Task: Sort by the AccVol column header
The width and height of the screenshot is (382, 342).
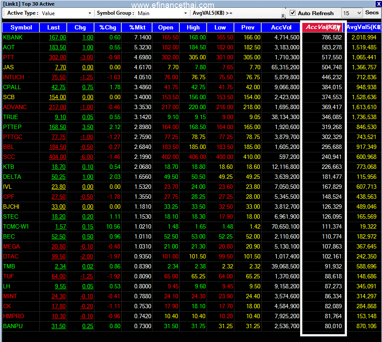Action: point(281,28)
